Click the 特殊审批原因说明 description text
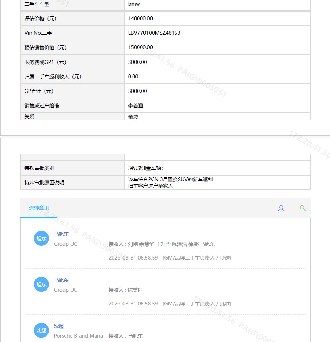The width and height of the screenshot is (330, 342). point(170,183)
